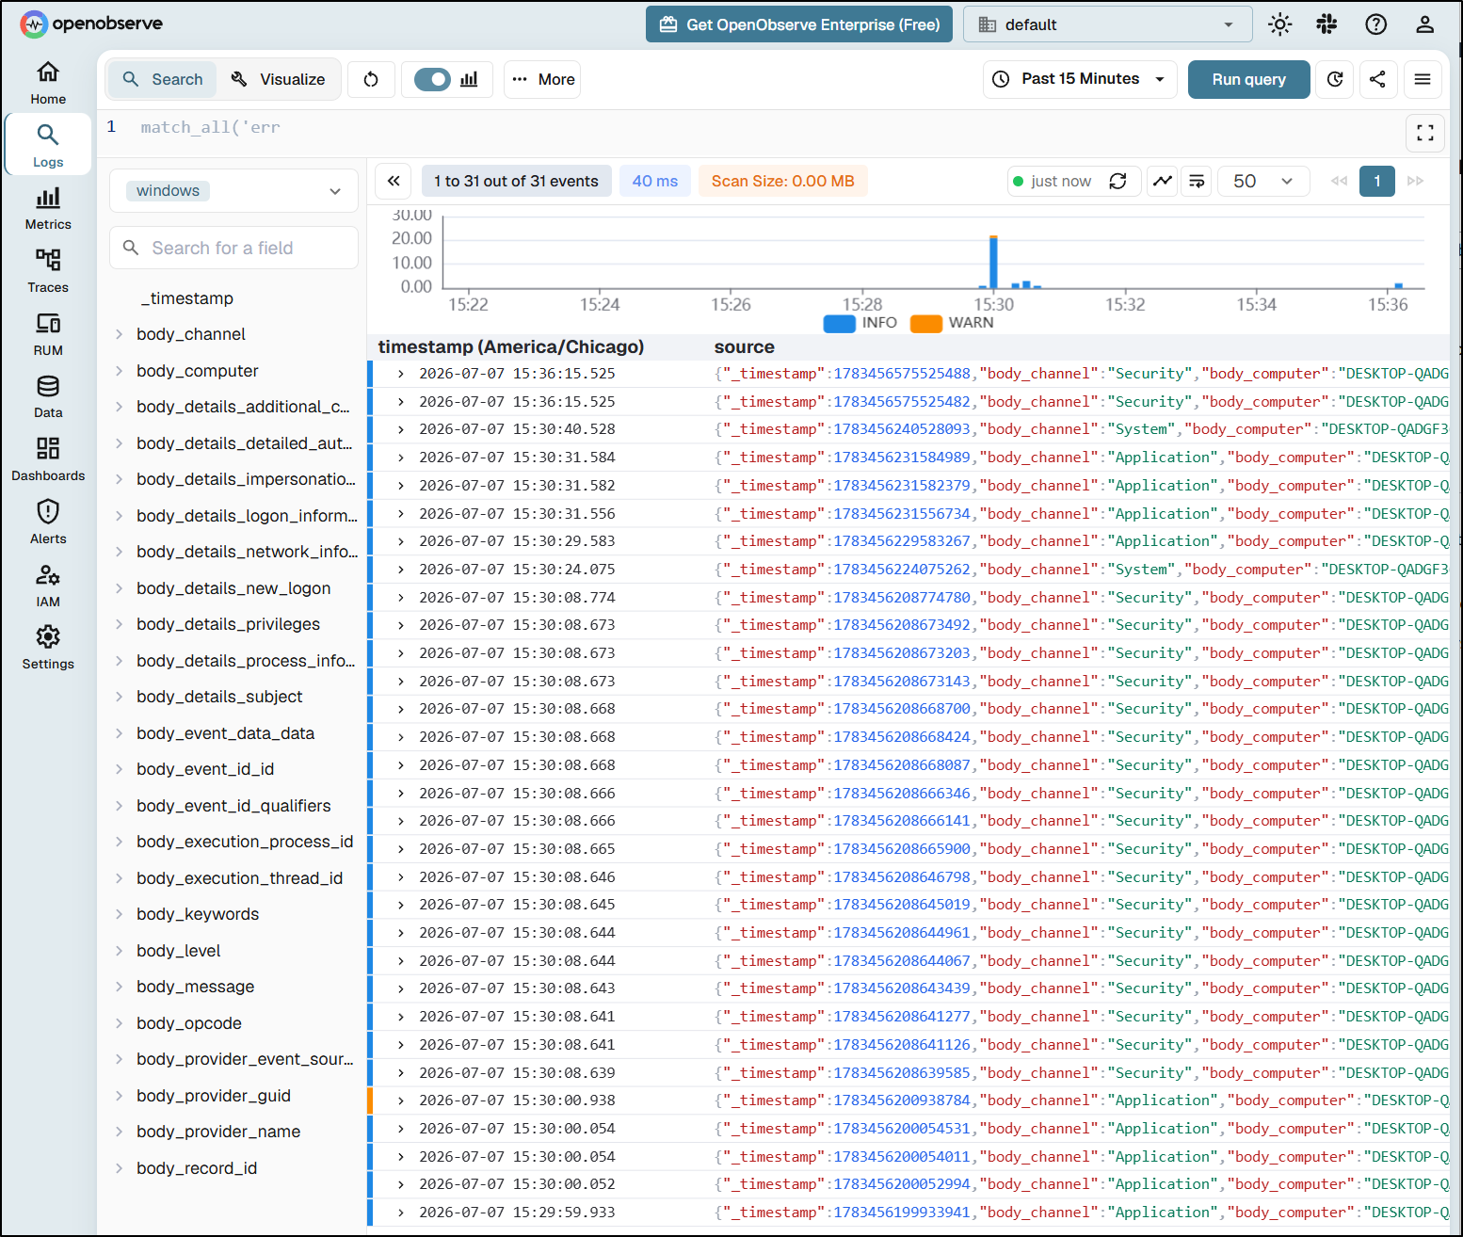1463x1237 pixels.
Task: Toggle wrap text in results table
Action: click(x=1197, y=181)
